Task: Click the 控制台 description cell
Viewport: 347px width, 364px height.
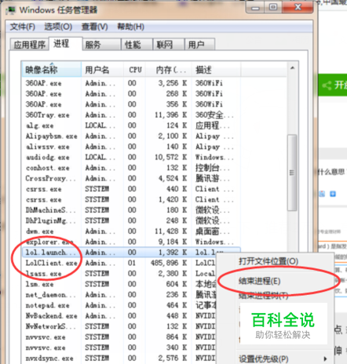Action: point(212,168)
